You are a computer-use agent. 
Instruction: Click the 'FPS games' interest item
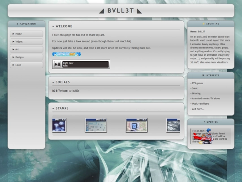197,83
